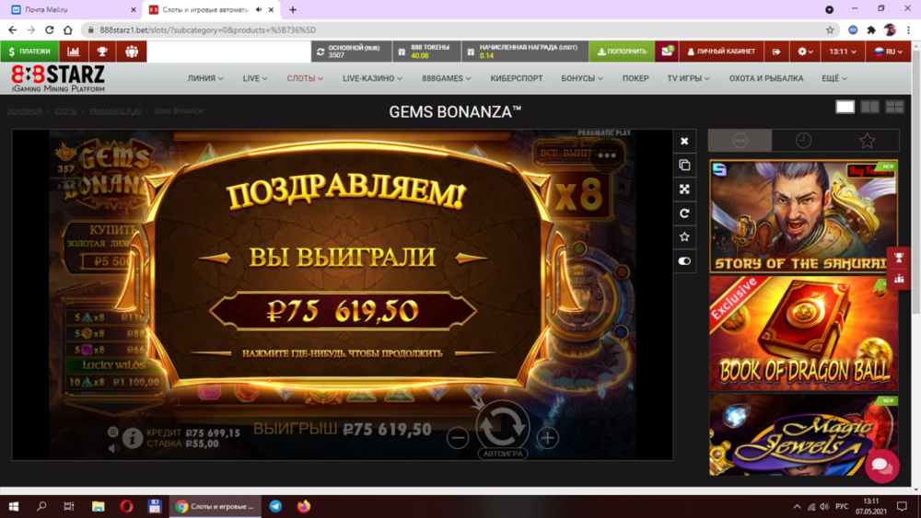Image resolution: width=921 pixels, height=518 pixels.
Task: Open the settings gear dropdown
Action: [805, 52]
